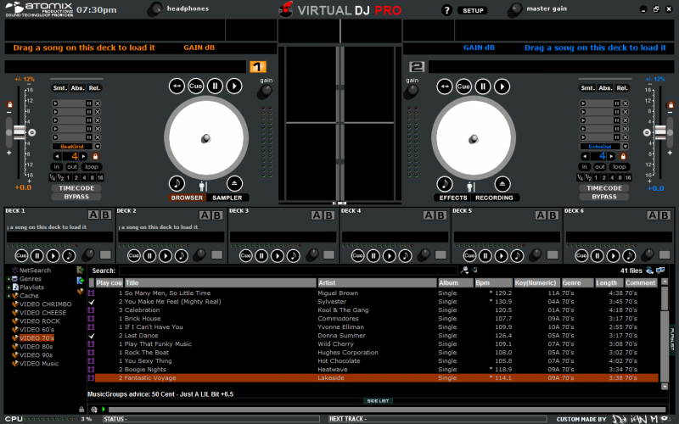Screen dimensions: 679x424
Task: Toggle DECK 1 A button
Action: [93, 215]
